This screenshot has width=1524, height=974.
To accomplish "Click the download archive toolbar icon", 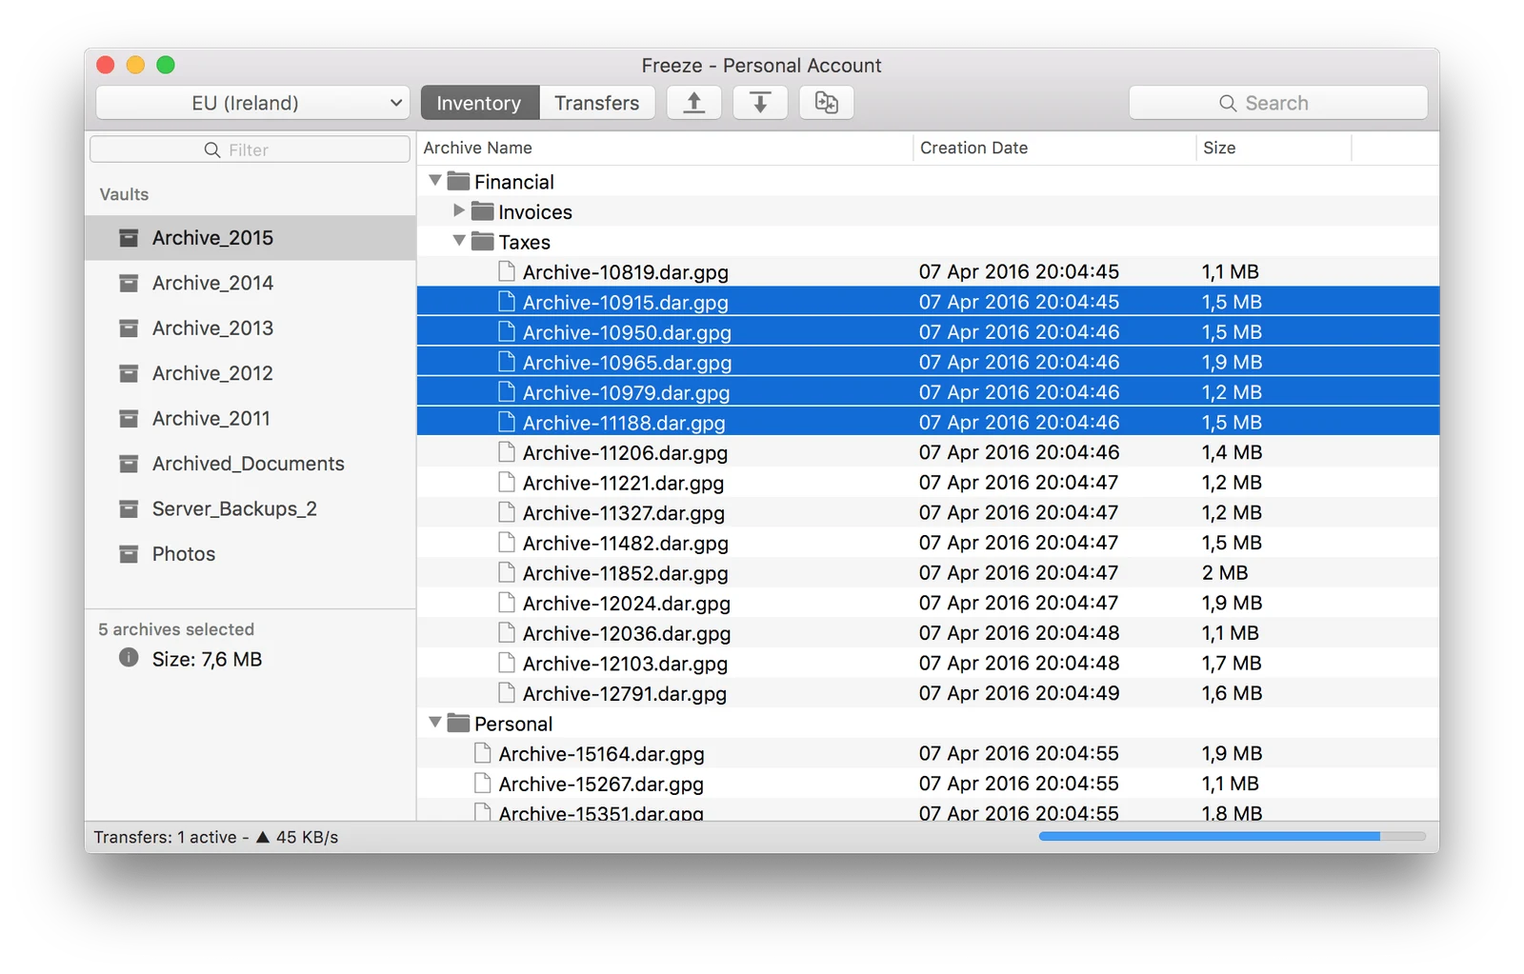I will 760,103.
